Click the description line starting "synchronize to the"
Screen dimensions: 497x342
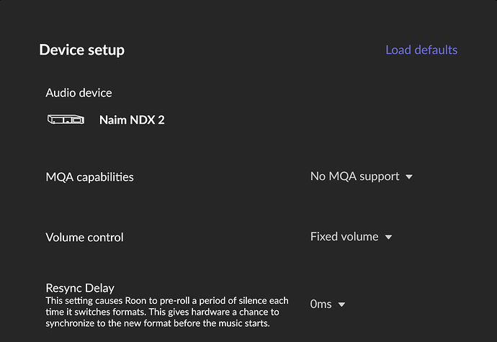tap(157, 323)
